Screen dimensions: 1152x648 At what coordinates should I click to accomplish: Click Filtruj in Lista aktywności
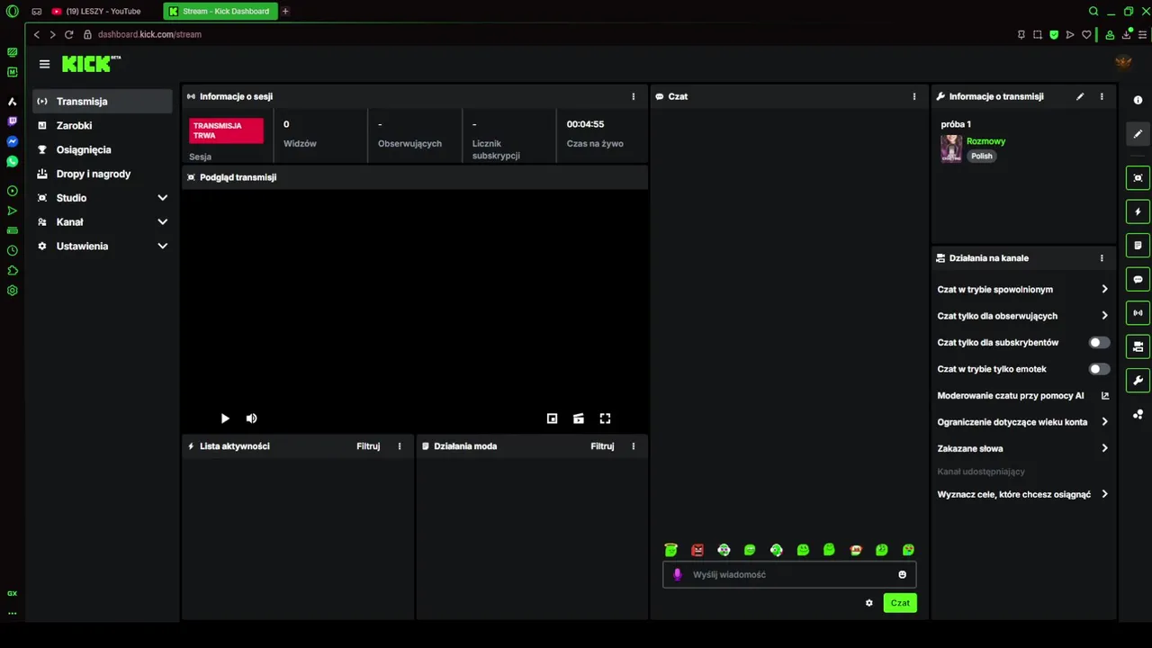pyautogui.click(x=368, y=446)
